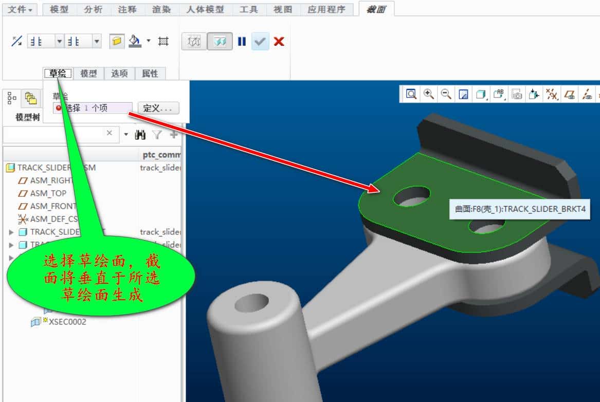This screenshot has width=600, height=402.
Task: Click the Refit zoom-to-window icon
Action: 410,94
